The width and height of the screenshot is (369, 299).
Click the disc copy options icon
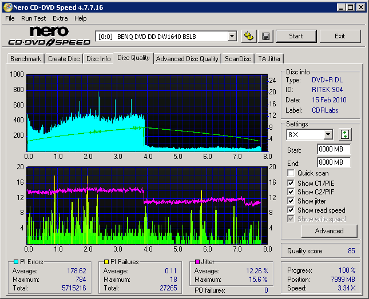249,37
